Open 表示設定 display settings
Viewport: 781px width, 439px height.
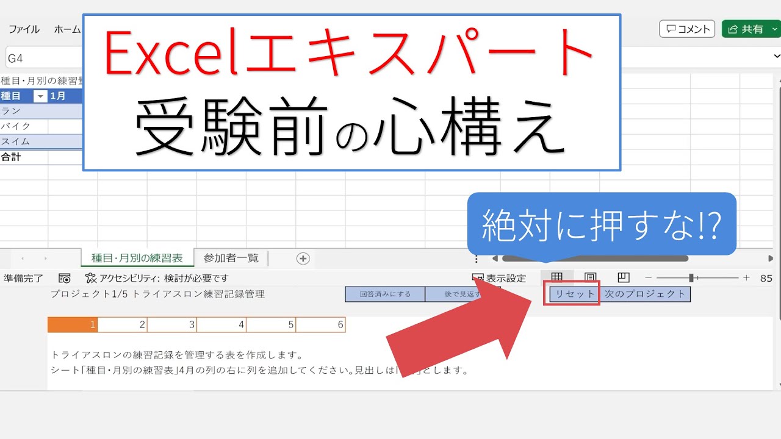499,278
